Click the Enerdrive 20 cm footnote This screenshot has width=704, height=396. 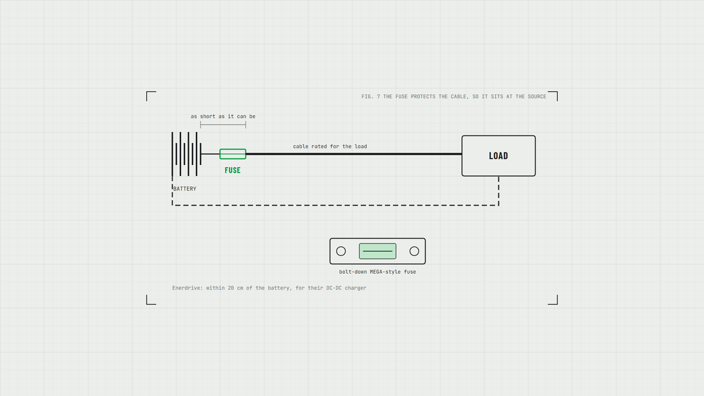269,288
